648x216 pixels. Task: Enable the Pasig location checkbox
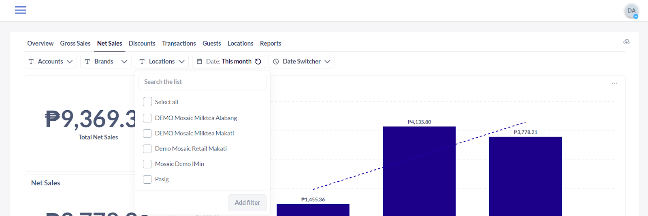click(147, 179)
